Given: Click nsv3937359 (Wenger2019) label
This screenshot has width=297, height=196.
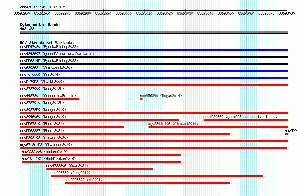Looking at the screenshot, I should pyautogui.click(x=43, y=110).
